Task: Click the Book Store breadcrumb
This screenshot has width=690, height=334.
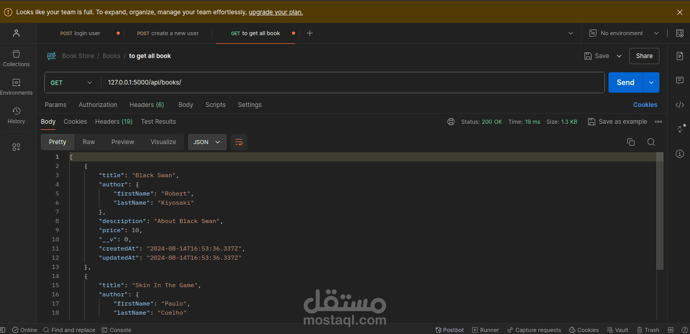Action: point(78,56)
